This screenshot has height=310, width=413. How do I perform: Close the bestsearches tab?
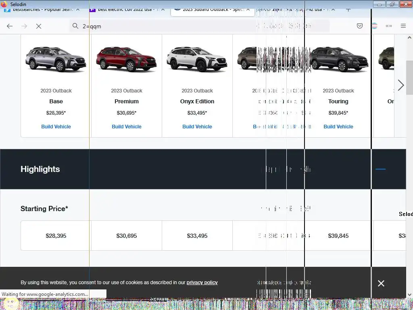point(78,10)
